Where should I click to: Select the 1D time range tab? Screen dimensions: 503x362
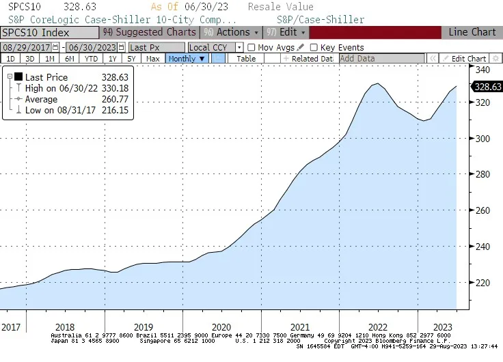[10, 58]
